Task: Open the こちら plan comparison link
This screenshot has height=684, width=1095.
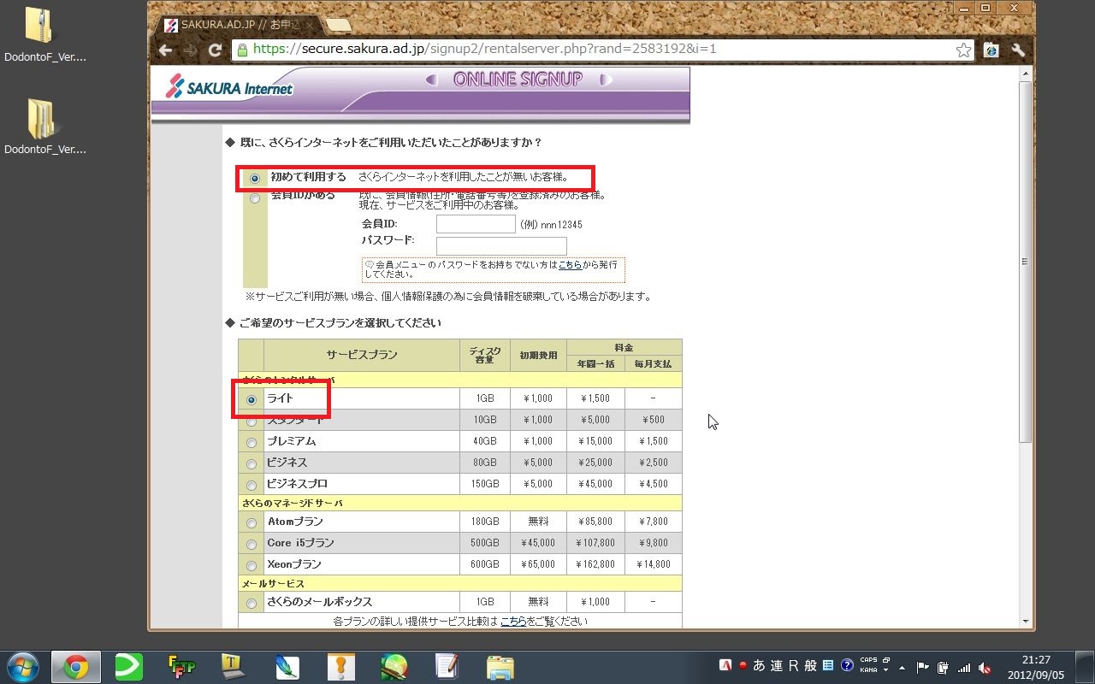Action: (x=513, y=622)
